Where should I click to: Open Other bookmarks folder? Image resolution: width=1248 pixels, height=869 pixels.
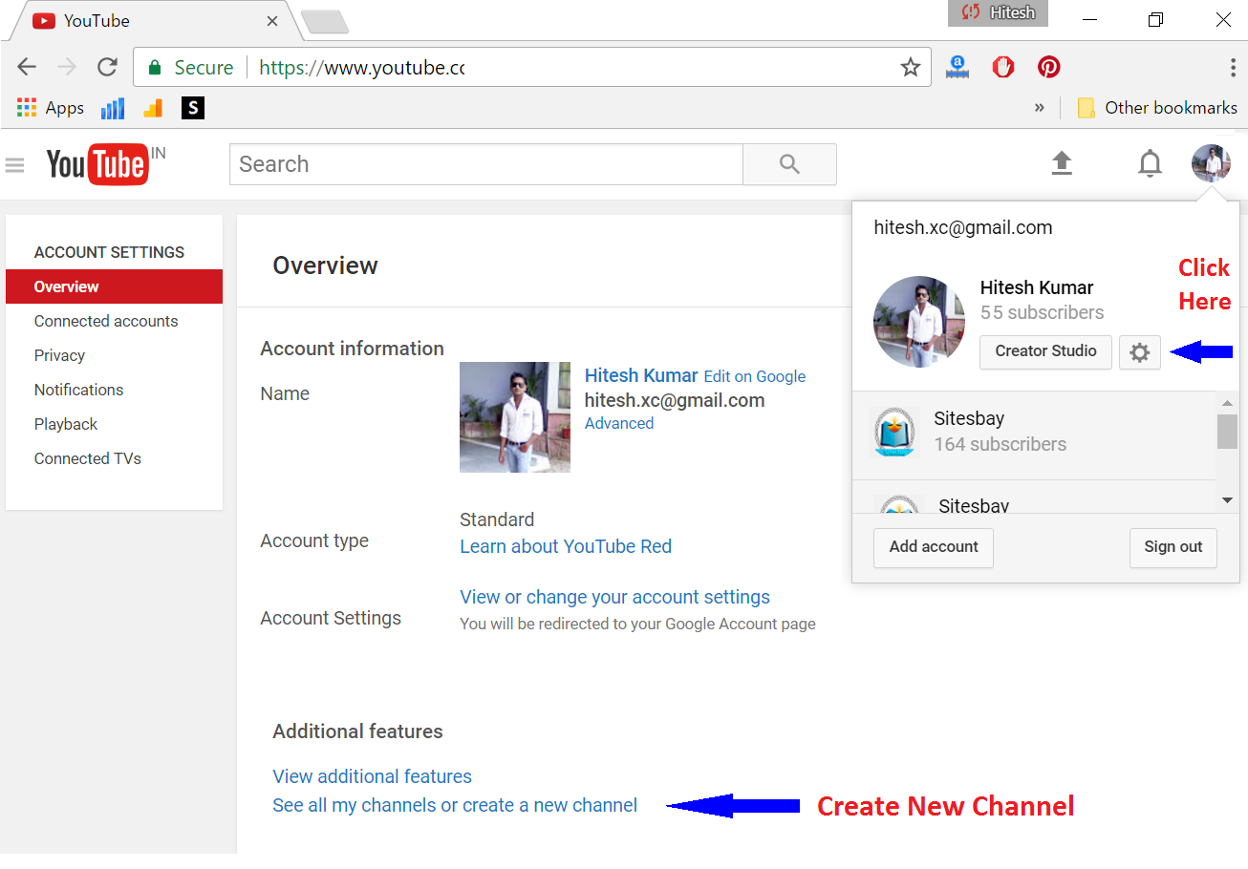1157,108
